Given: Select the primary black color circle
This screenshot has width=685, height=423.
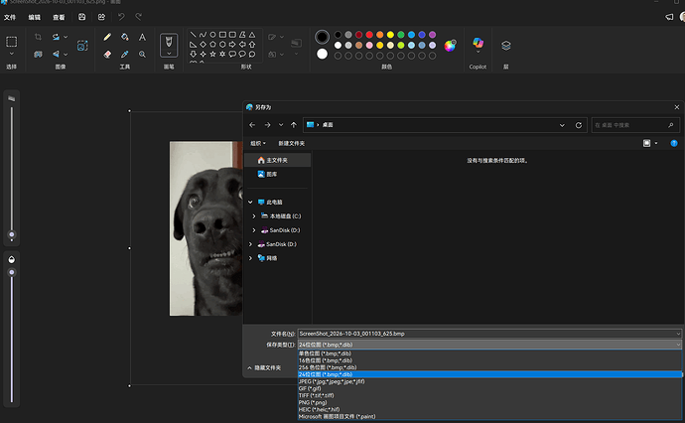Looking at the screenshot, I should click(x=322, y=37).
